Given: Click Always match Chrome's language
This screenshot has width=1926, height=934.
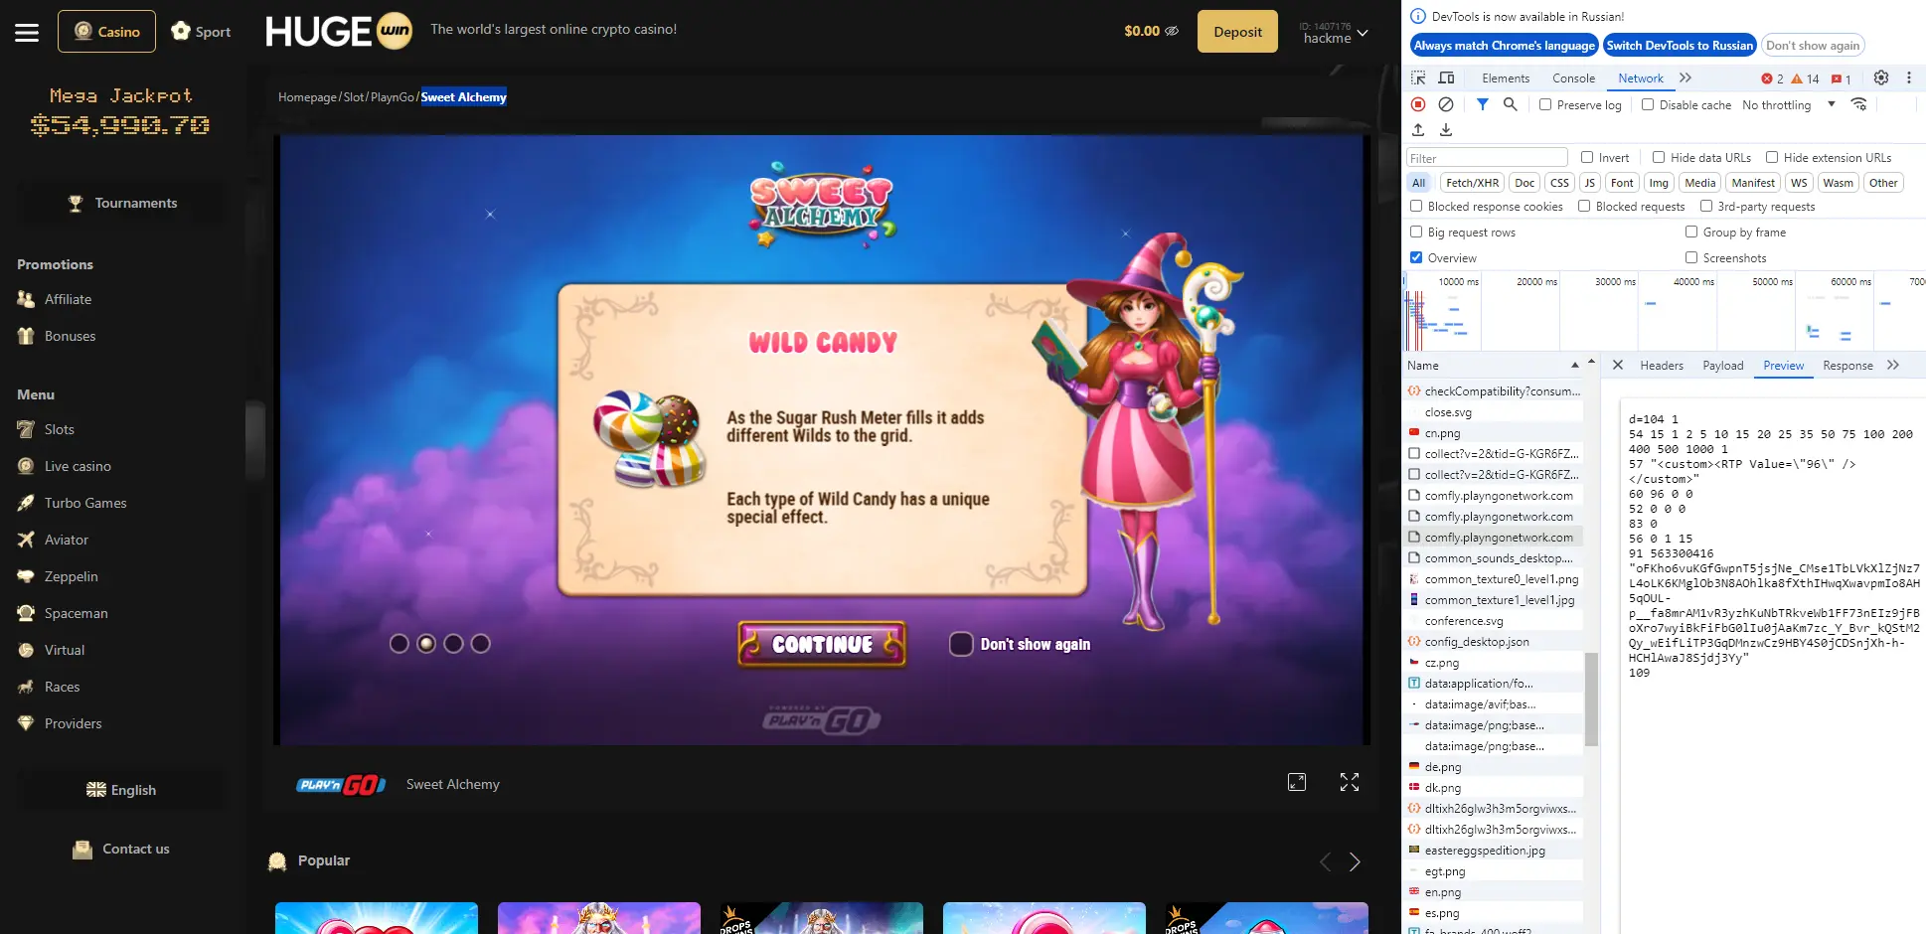Looking at the screenshot, I should point(1504,45).
